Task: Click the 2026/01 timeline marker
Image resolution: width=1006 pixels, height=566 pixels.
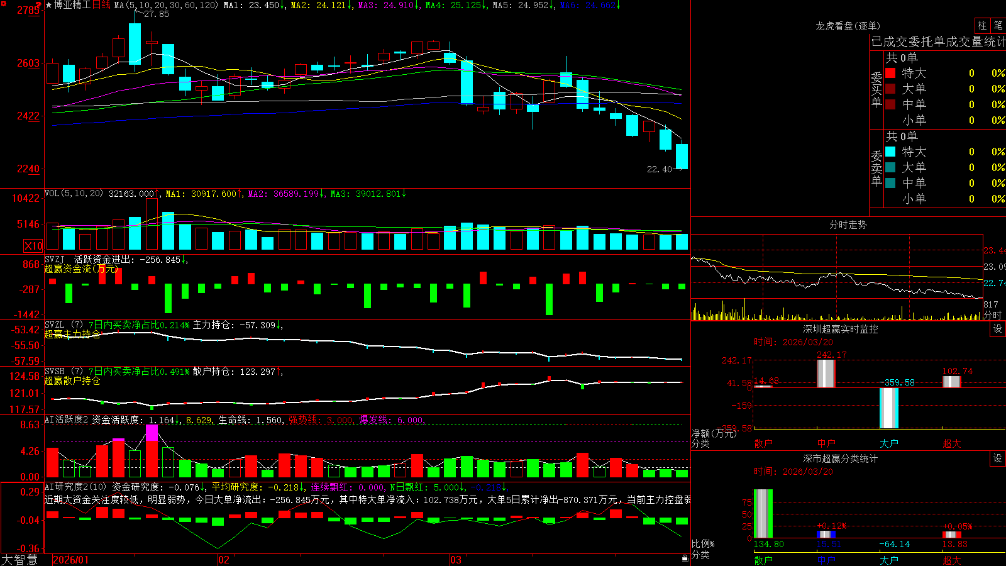Action: click(70, 560)
